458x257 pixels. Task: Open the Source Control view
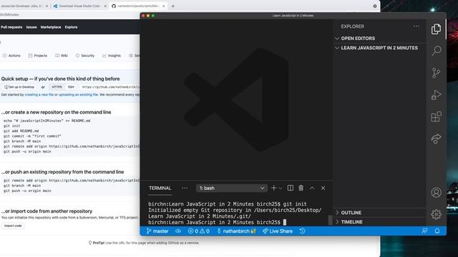tap(436, 73)
